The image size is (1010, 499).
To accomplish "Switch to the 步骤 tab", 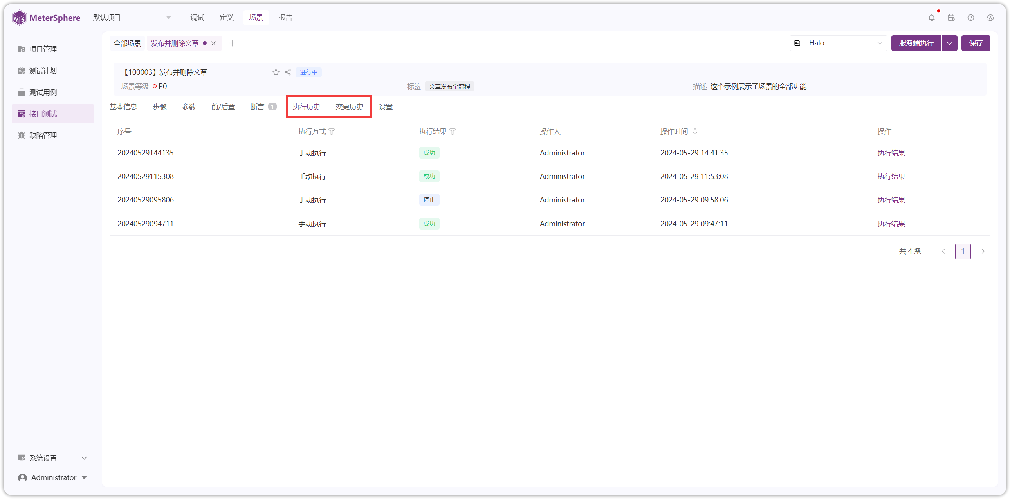I will tap(160, 107).
